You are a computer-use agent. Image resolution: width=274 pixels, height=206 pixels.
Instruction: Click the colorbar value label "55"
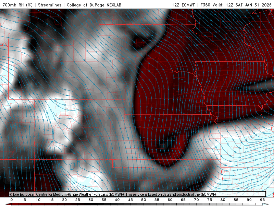click(157, 200)
